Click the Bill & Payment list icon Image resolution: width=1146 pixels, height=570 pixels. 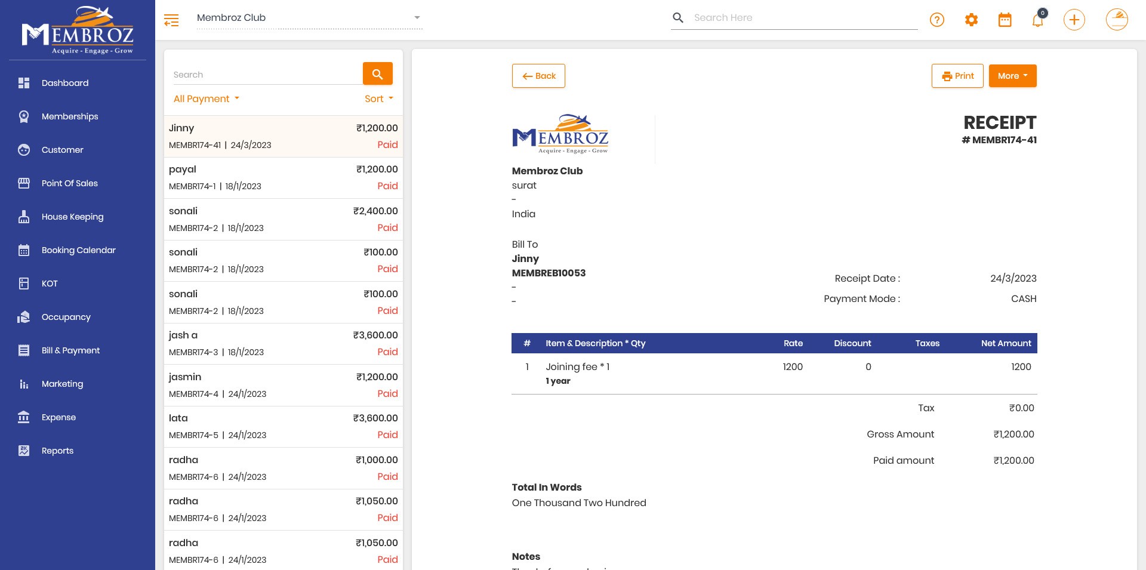tap(24, 350)
